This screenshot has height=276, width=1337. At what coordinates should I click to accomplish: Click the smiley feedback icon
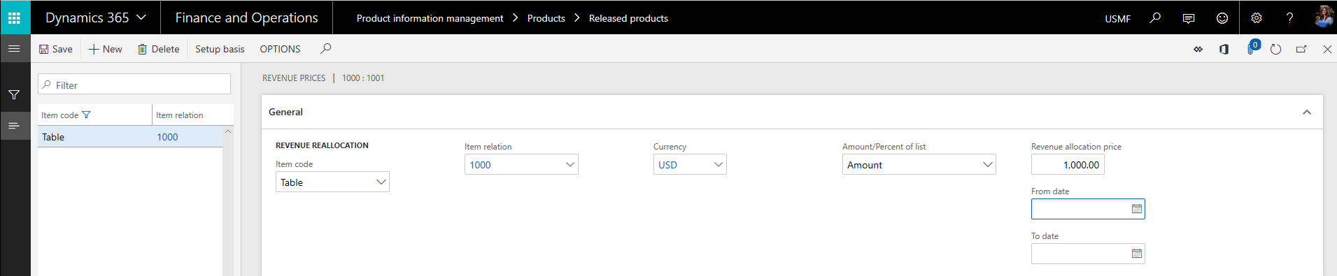(1222, 18)
